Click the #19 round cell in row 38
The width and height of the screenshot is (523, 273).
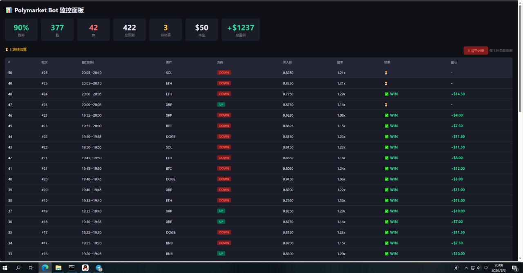(x=45, y=200)
